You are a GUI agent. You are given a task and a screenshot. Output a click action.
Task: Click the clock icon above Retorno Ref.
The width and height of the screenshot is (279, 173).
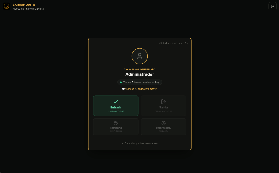163,123
